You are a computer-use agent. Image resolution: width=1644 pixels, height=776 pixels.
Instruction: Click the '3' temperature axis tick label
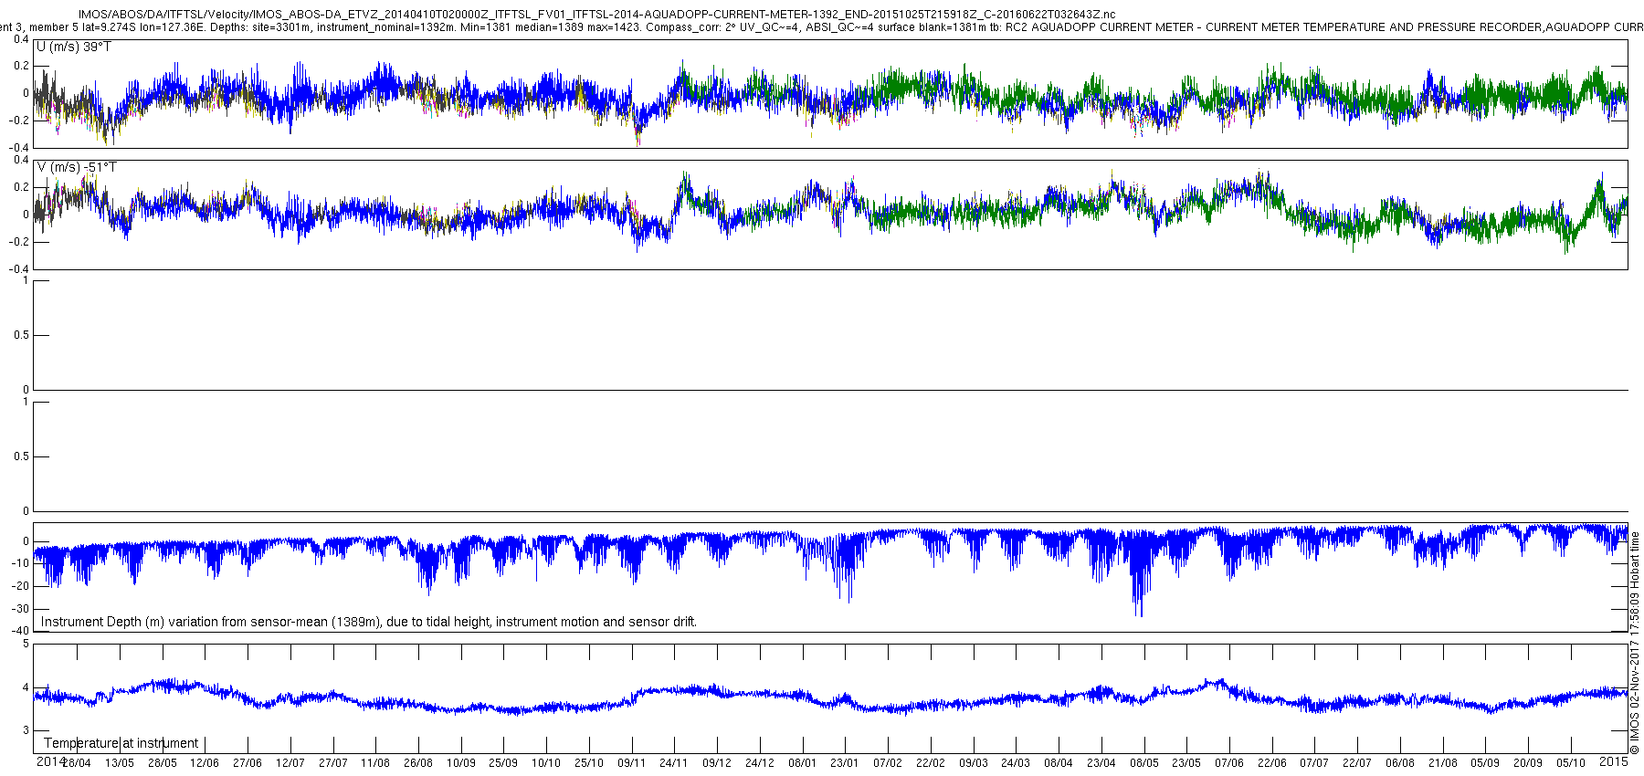[x=26, y=731]
